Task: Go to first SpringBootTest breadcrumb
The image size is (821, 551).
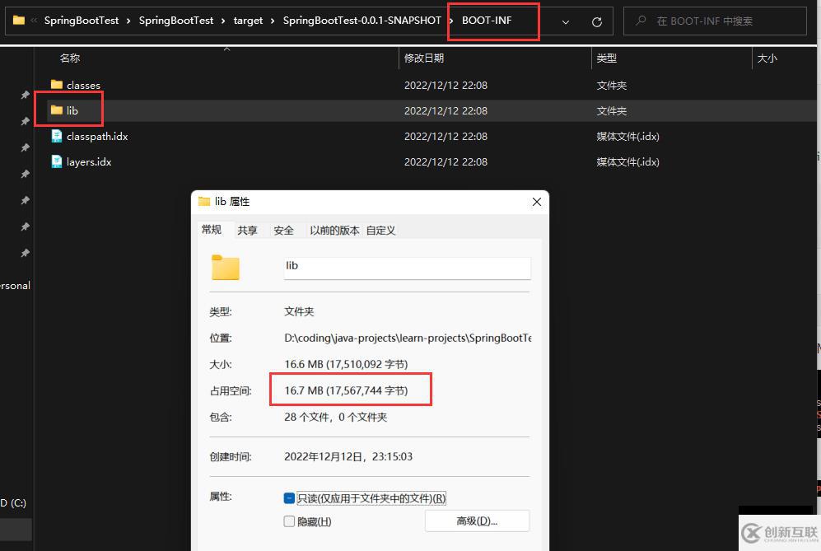Action: (x=82, y=21)
